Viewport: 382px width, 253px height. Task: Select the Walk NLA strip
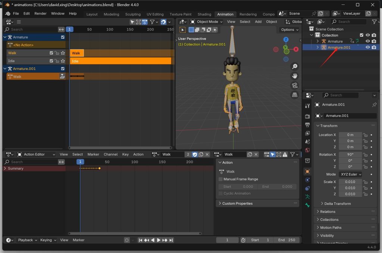(x=77, y=53)
